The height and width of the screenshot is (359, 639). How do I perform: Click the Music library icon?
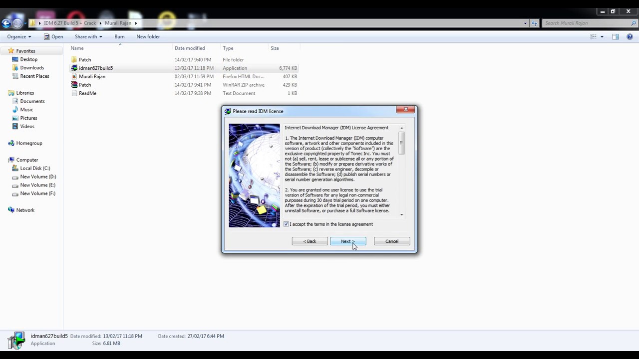15,110
